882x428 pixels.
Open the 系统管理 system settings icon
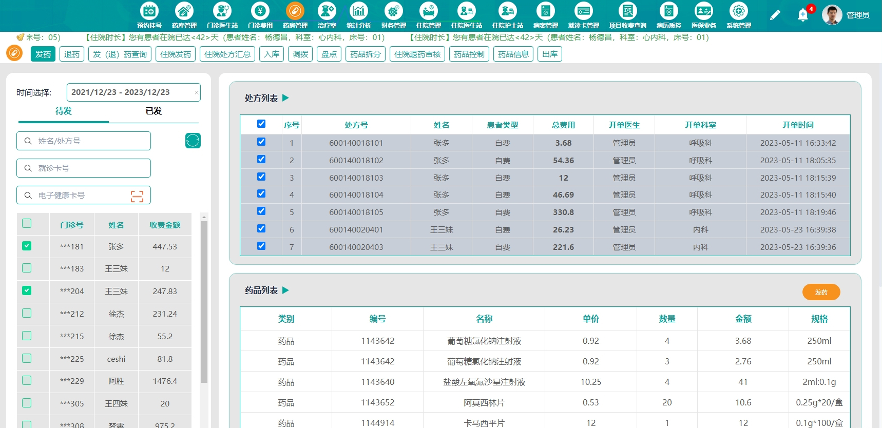tap(738, 11)
